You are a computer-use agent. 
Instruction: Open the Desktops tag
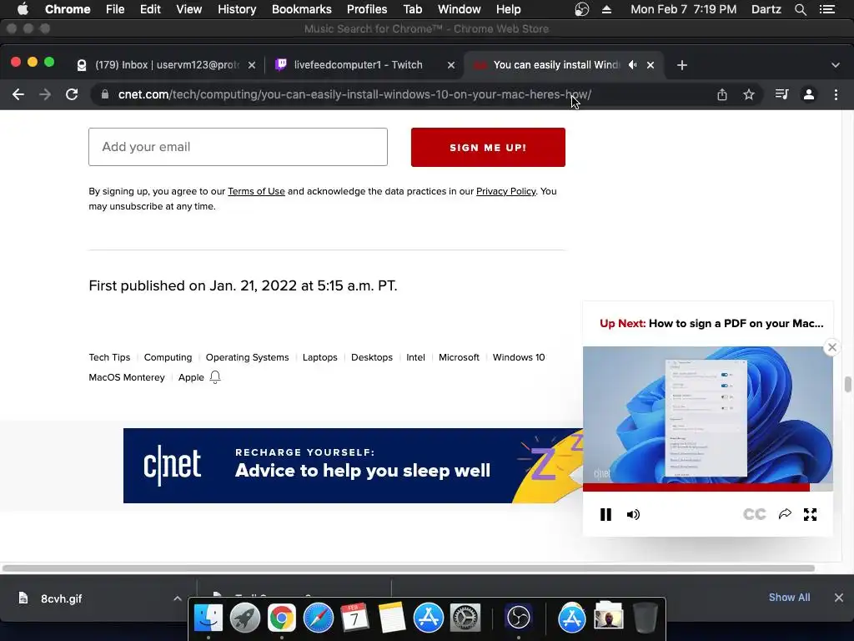372,357
